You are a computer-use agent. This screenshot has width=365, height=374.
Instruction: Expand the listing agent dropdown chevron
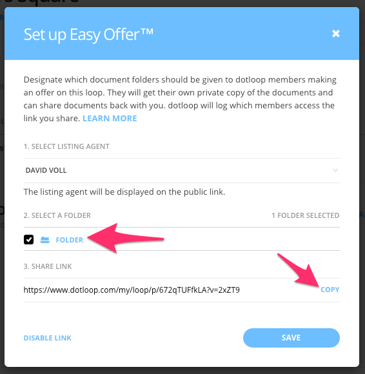point(335,170)
